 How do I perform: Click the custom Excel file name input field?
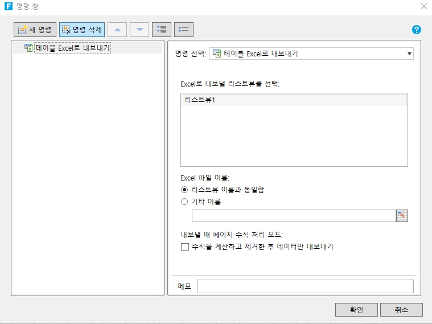(293, 216)
